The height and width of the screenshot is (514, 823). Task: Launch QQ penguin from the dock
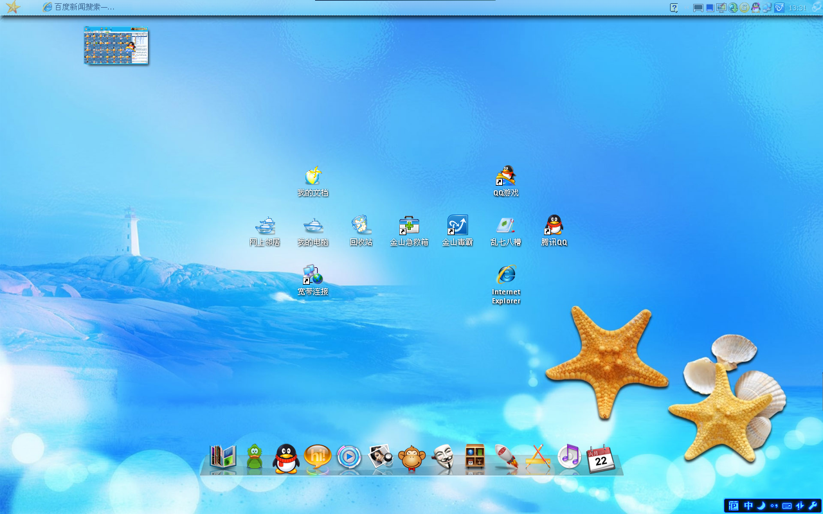click(286, 459)
